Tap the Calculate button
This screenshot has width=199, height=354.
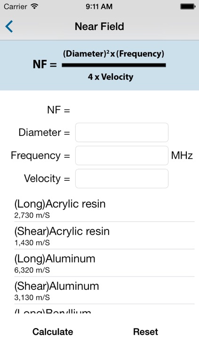pyautogui.click(x=53, y=332)
